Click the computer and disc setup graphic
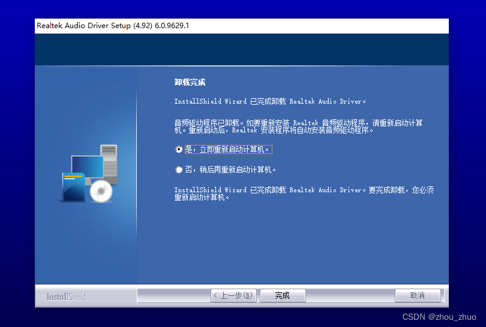 88,174
